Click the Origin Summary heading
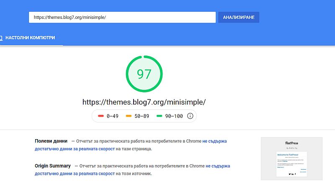 [x=53, y=166]
